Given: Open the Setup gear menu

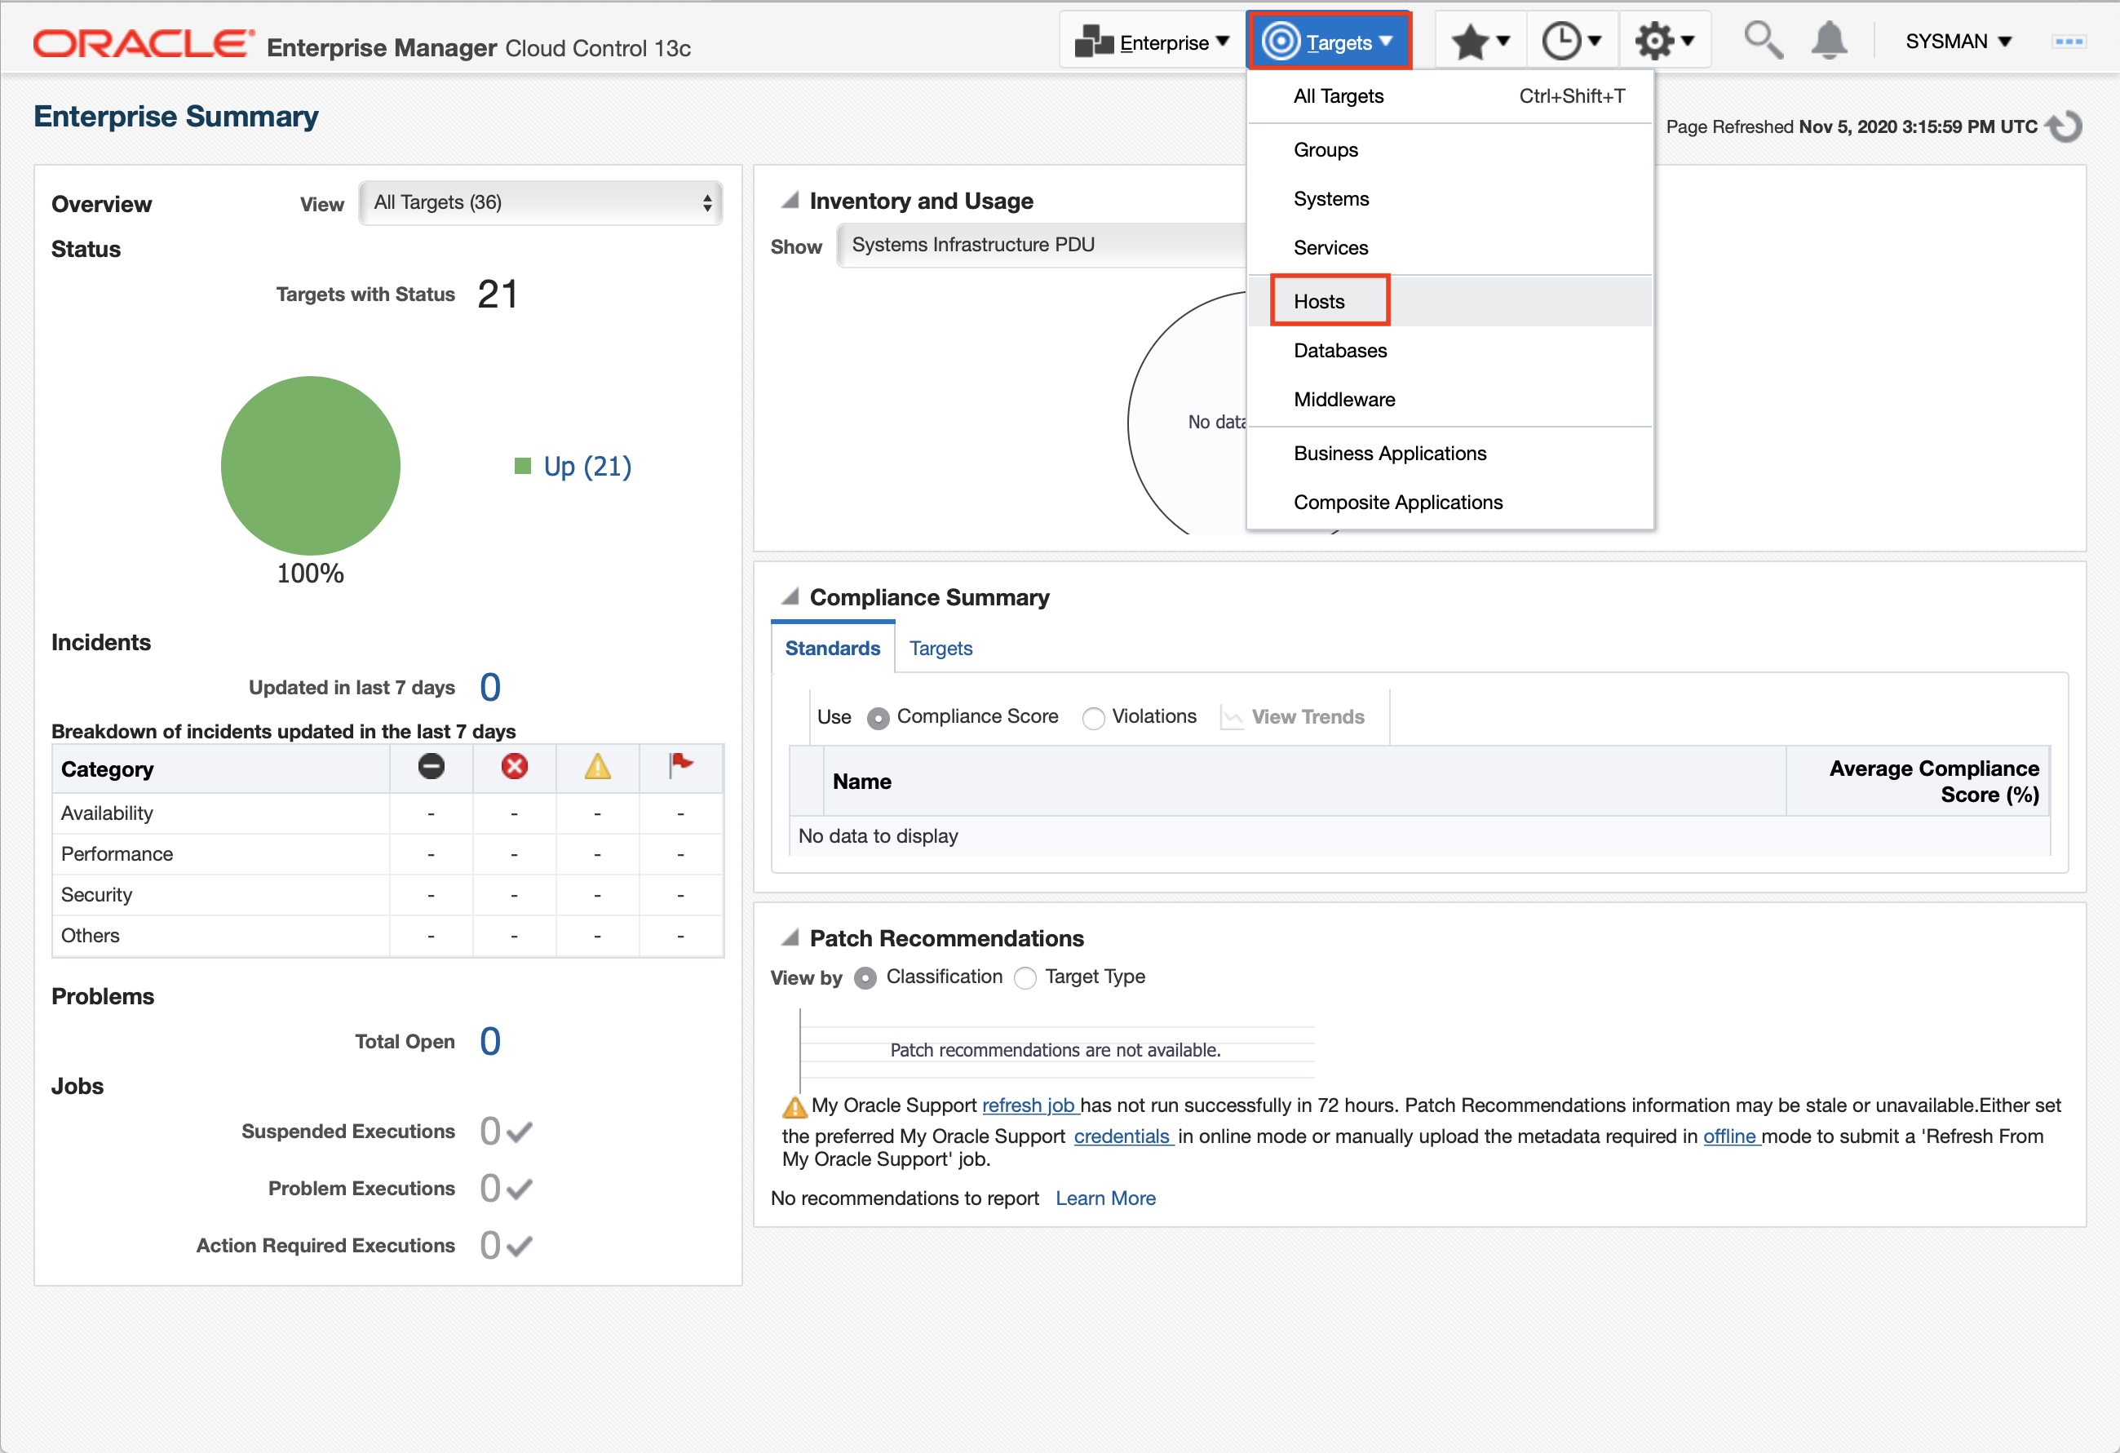Looking at the screenshot, I should (1664, 41).
